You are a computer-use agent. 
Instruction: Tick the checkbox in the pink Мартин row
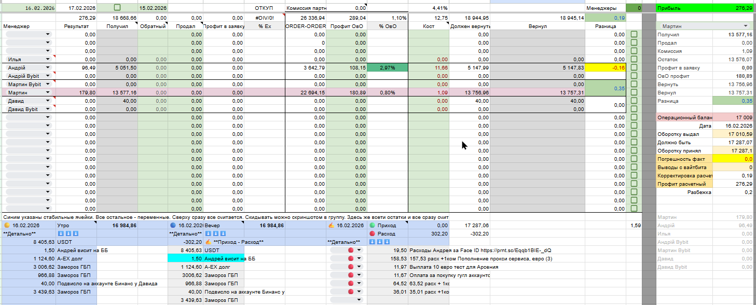[x=634, y=93]
